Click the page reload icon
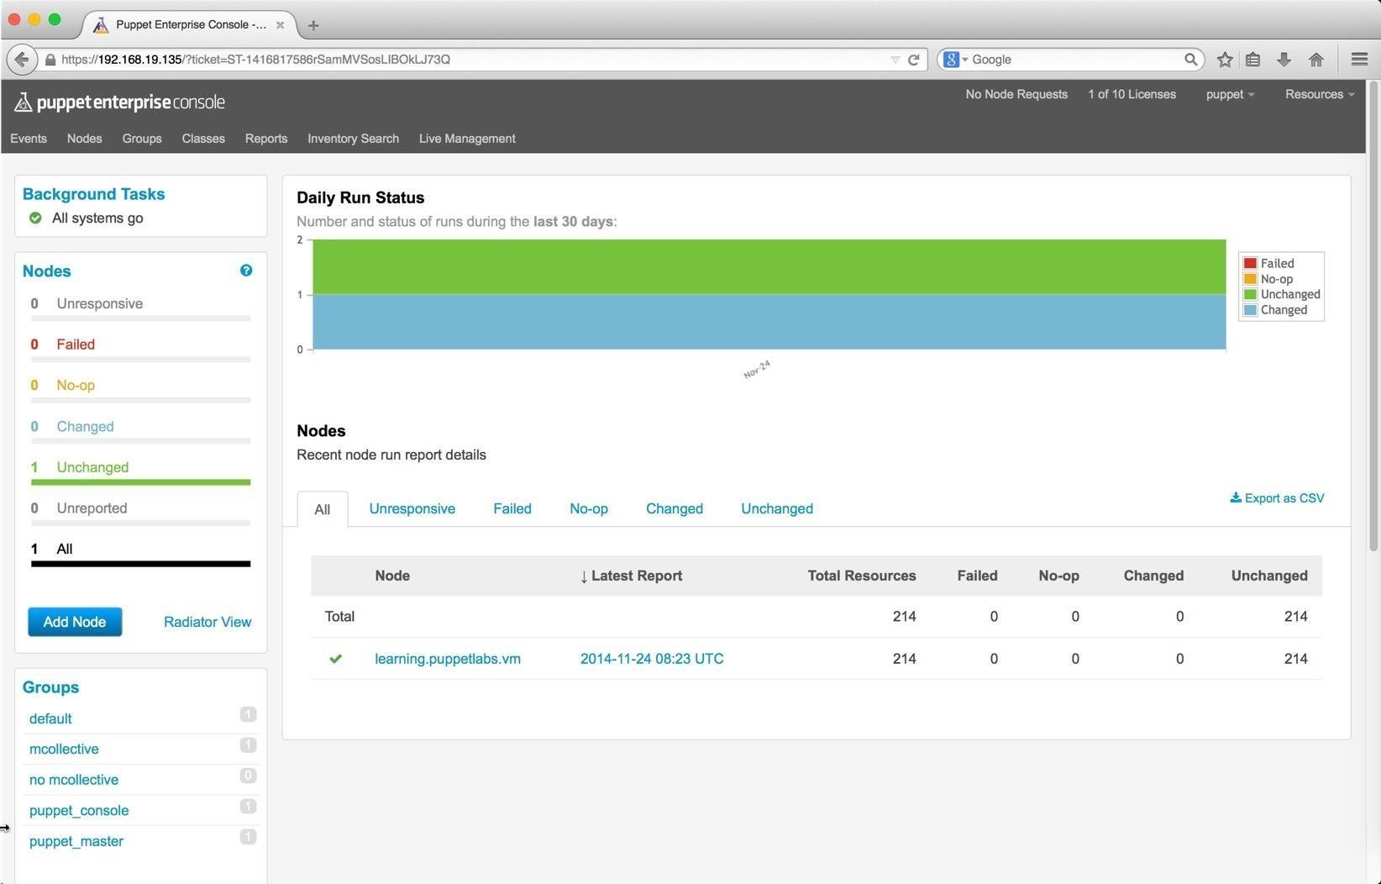This screenshot has height=884, width=1381. 913,59
